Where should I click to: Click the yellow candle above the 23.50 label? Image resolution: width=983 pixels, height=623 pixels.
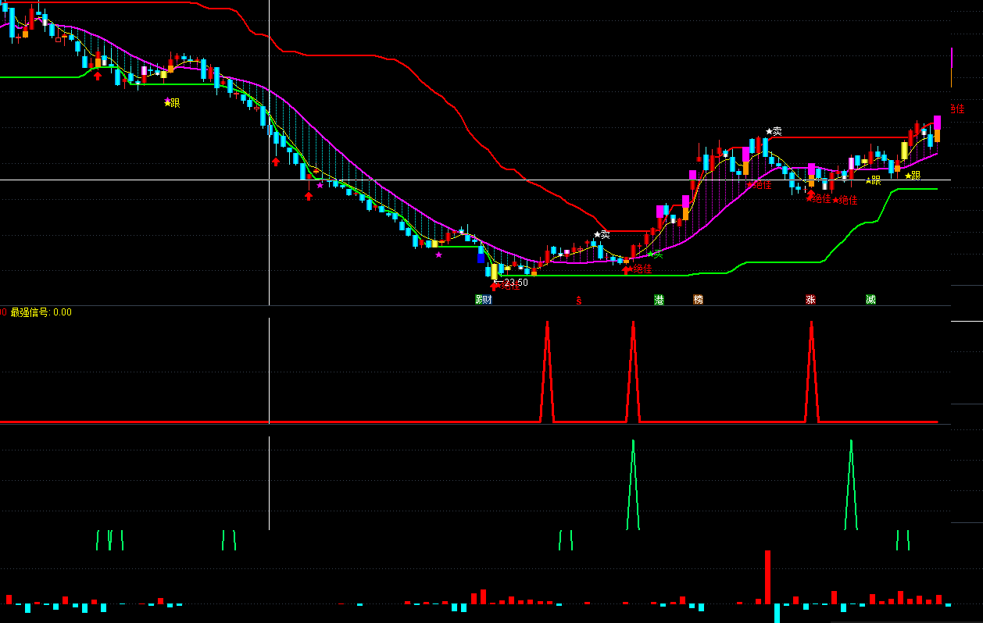point(494,272)
